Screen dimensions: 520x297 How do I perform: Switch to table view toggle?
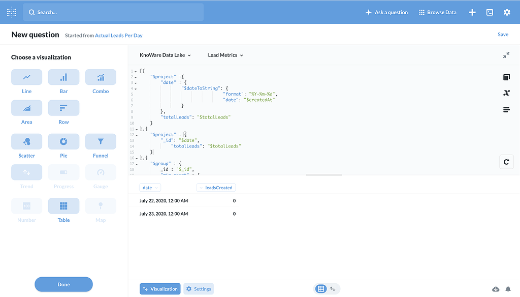pos(321,289)
